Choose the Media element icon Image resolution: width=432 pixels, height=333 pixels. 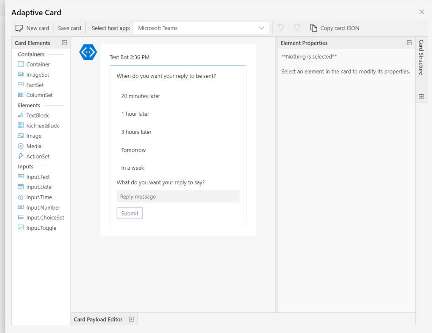[x=21, y=146]
